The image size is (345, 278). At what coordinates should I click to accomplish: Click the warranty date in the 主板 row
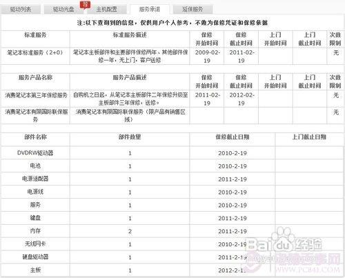pyautogui.click(x=233, y=270)
